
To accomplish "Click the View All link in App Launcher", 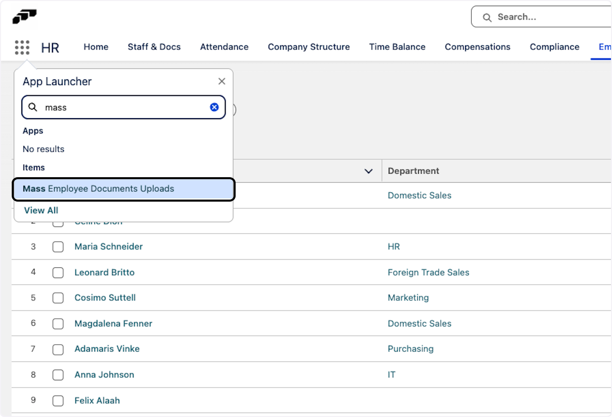I will pos(41,210).
